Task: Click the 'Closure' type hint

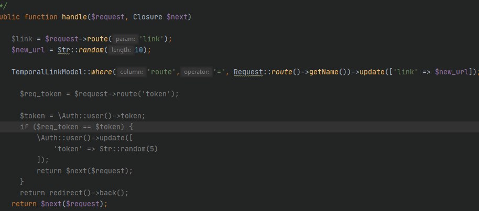Action: point(148,17)
